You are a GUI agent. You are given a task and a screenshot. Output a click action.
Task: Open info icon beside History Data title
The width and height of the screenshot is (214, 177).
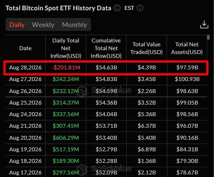click(117, 8)
